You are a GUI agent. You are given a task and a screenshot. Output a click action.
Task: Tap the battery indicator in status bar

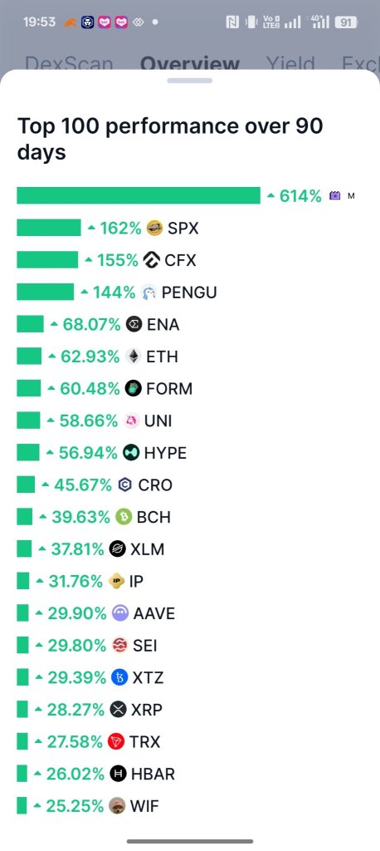(345, 22)
